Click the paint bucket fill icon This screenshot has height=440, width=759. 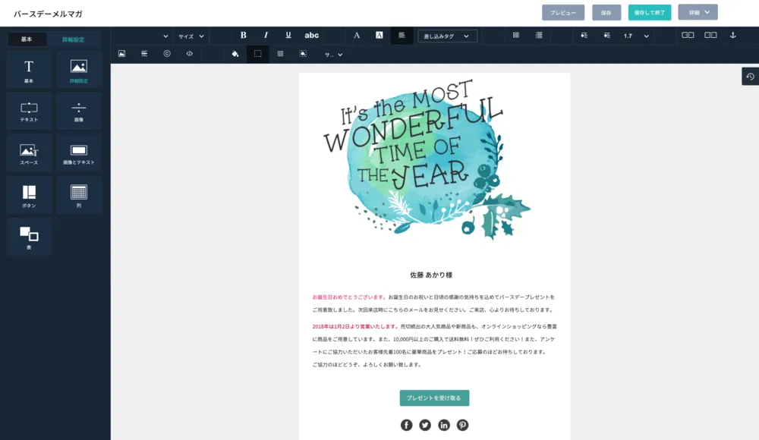[x=235, y=54]
